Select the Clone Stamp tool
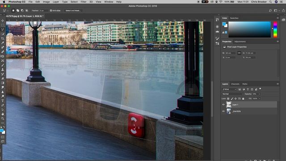The image size is (286, 161). [x=3, y=70]
